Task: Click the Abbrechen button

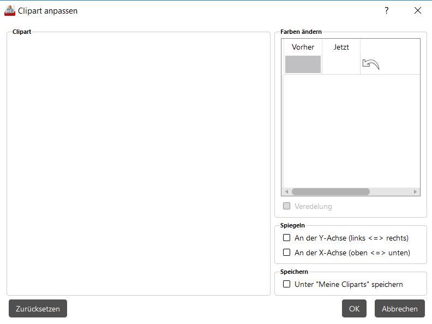Action: point(399,309)
